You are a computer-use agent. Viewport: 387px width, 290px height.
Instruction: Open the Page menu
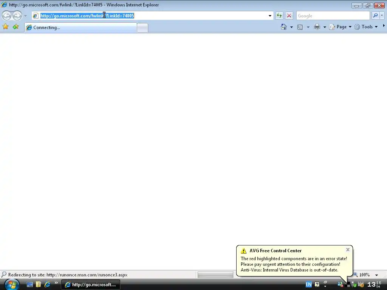coord(341,27)
